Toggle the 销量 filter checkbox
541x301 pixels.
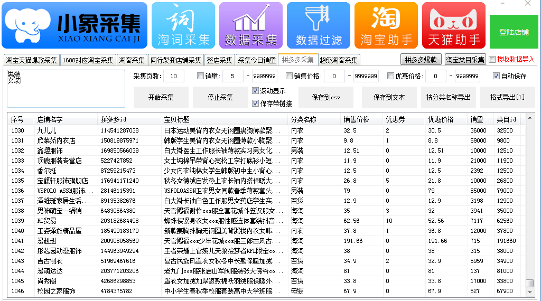(x=200, y=76)
